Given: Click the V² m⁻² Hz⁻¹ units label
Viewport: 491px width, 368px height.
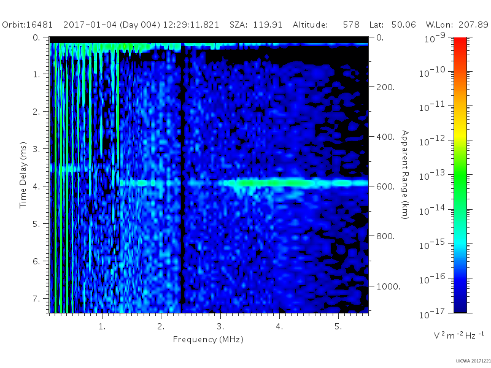Looking at the screenshot, I should click(x=458, y=335).
